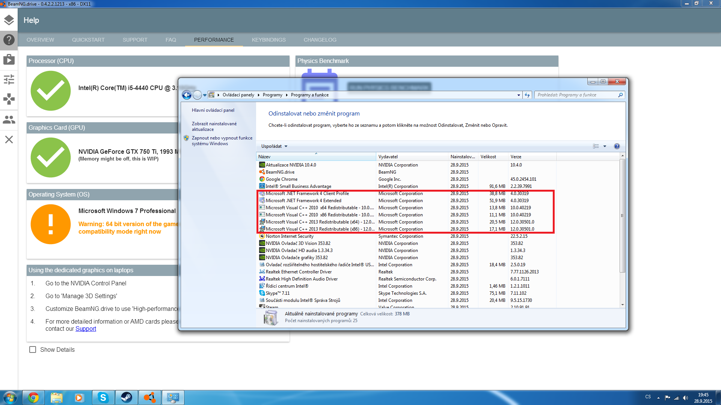Sort by the Název column header
Screen dimensions: 721x405
316,157
